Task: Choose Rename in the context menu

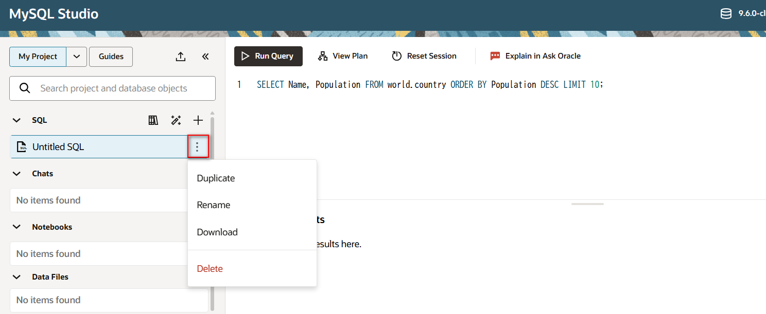Action: (x=214, y=205)
